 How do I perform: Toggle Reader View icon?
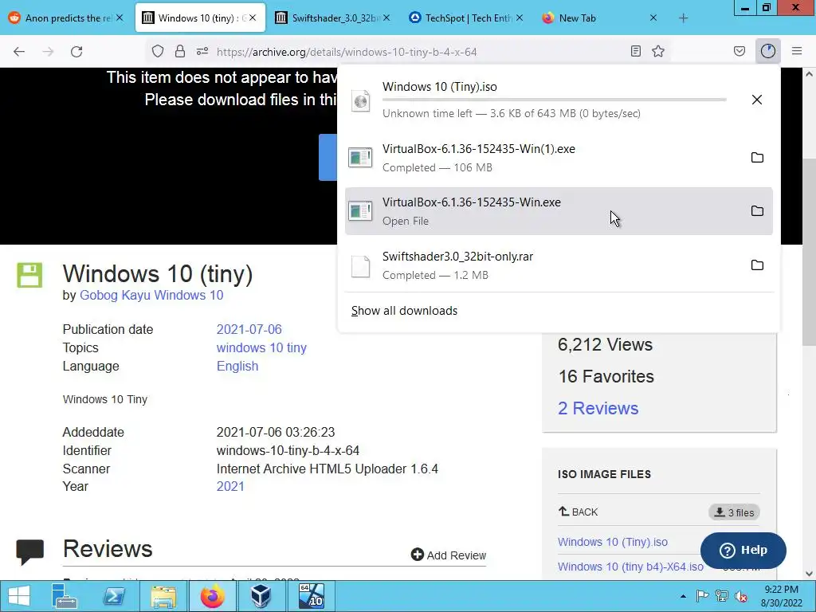635,51
